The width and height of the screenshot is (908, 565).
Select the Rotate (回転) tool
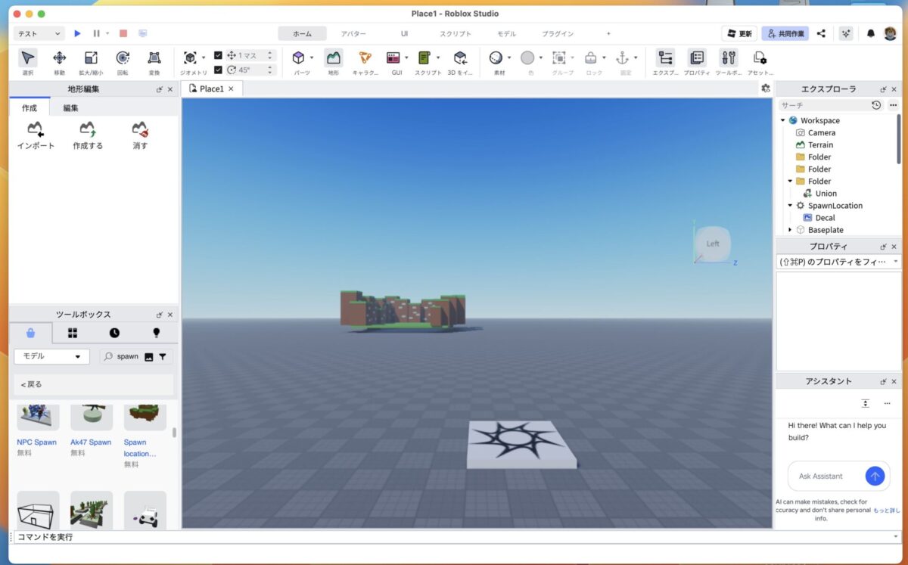coord(122,58)
